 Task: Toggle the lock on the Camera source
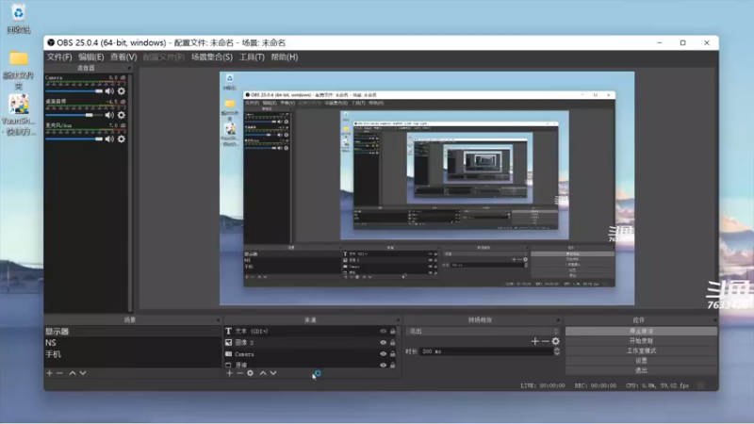click(393, 354)
